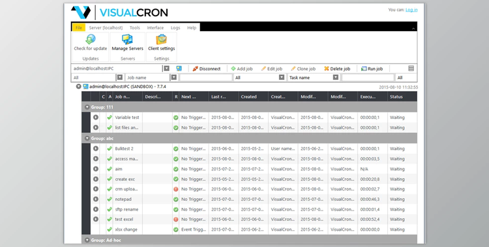Click Clone job in the toolbar
The image size is (489, 247).
point(303,69)
